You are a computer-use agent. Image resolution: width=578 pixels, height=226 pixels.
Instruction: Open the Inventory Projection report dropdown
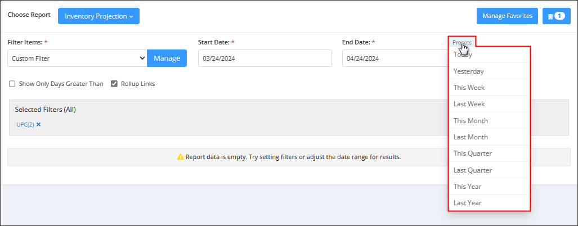[x=99, y=16]
